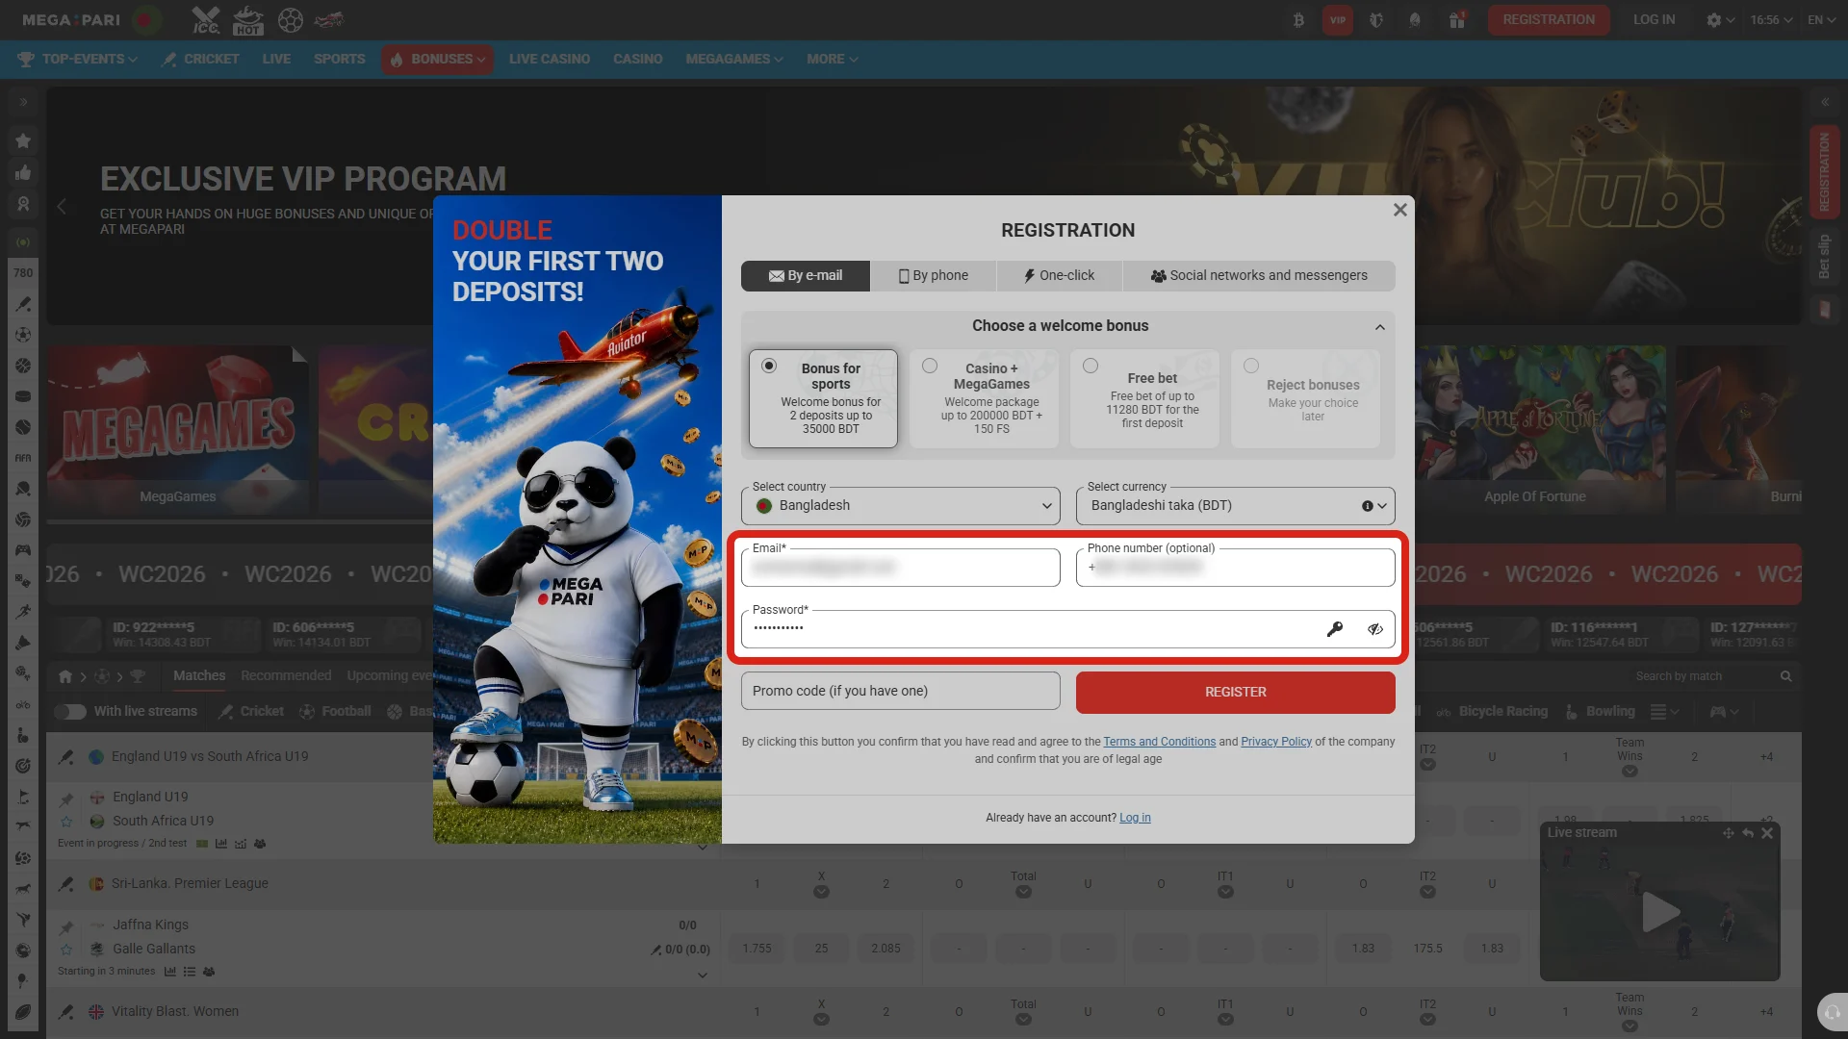Collapse Choose a welcome bonus section
This screenshot has width=1848, height=1039.
coord(1380,327)
